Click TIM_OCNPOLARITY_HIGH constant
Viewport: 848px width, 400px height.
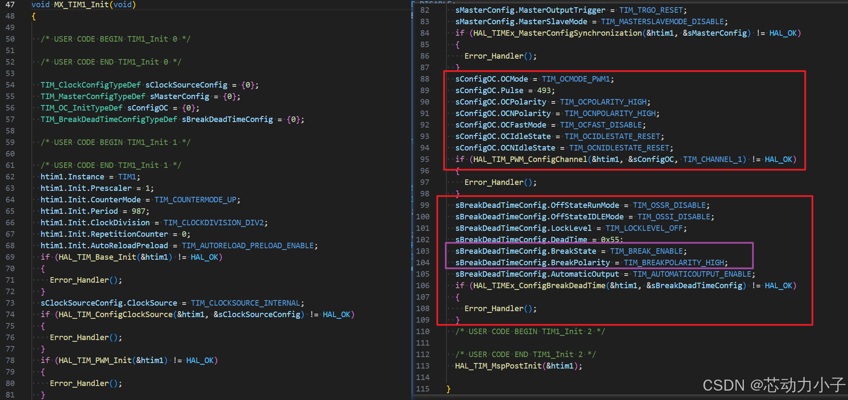[x=610, y=113]
